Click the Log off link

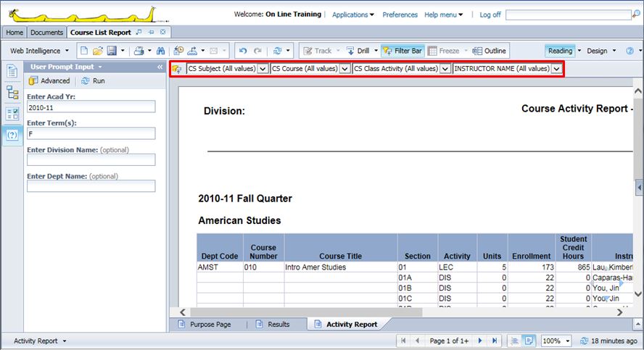coord(490,14)
